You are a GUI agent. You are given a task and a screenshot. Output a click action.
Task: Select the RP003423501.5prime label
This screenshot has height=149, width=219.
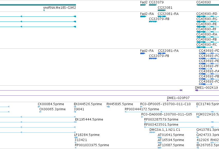tap(161, 125)
